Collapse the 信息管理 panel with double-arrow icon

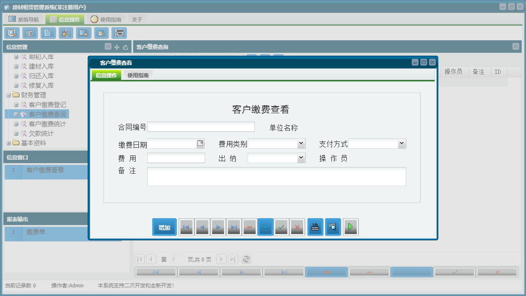click(108, 47)
